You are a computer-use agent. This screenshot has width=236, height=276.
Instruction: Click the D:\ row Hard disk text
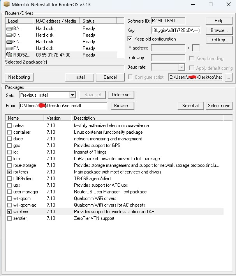(45, 35)
